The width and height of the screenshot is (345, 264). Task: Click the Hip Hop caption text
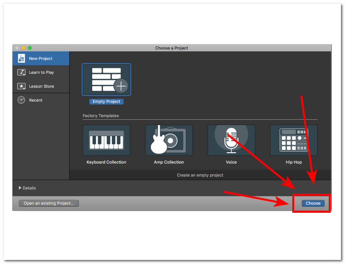(294, 162)
